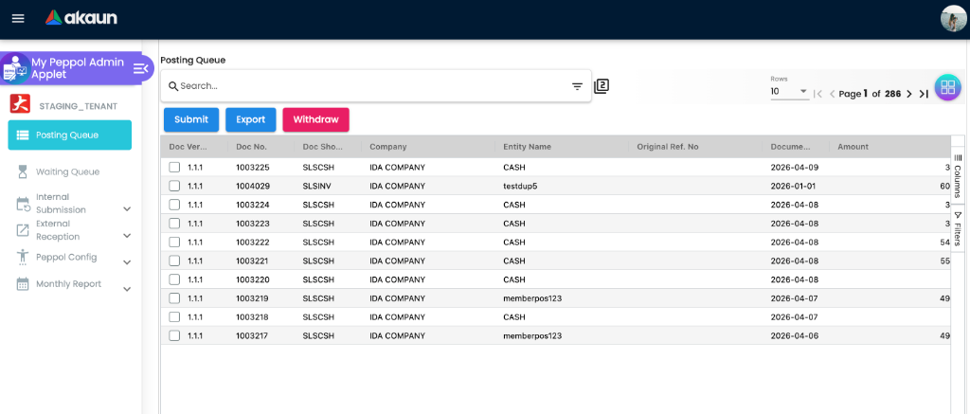Check the box for doc 1003222

174,242
